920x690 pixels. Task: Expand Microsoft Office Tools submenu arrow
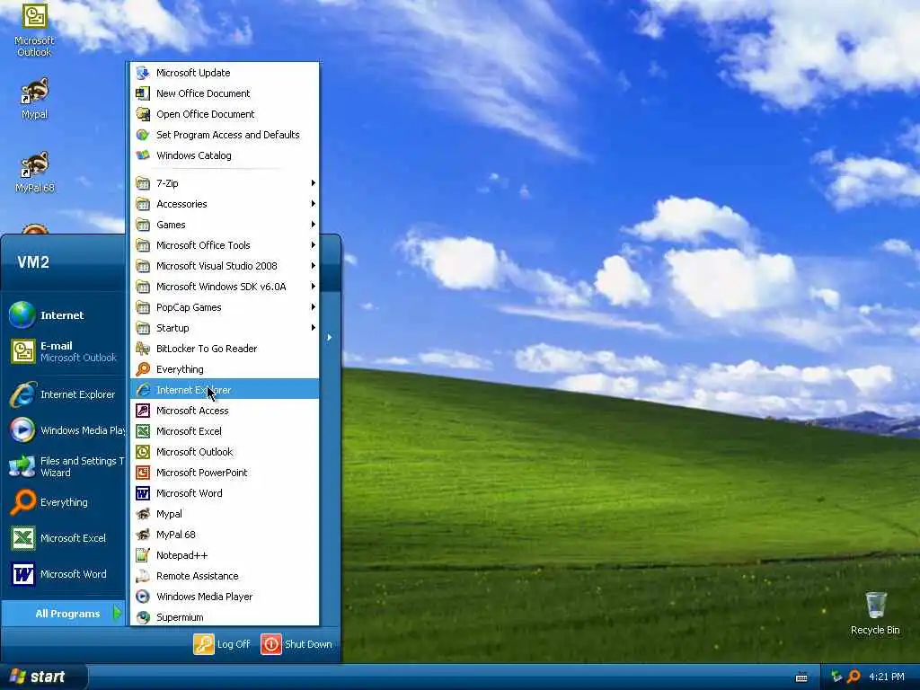pyautogui.click(x=314, y=245)
